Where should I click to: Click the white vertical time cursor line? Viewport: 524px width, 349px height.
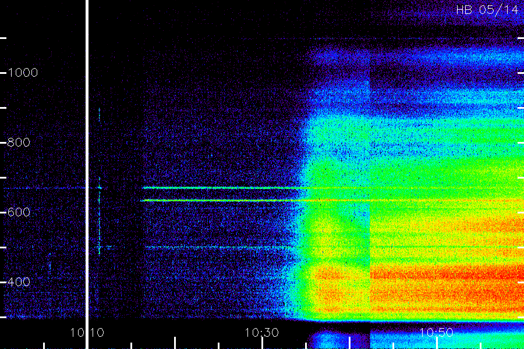click(87, 174)
